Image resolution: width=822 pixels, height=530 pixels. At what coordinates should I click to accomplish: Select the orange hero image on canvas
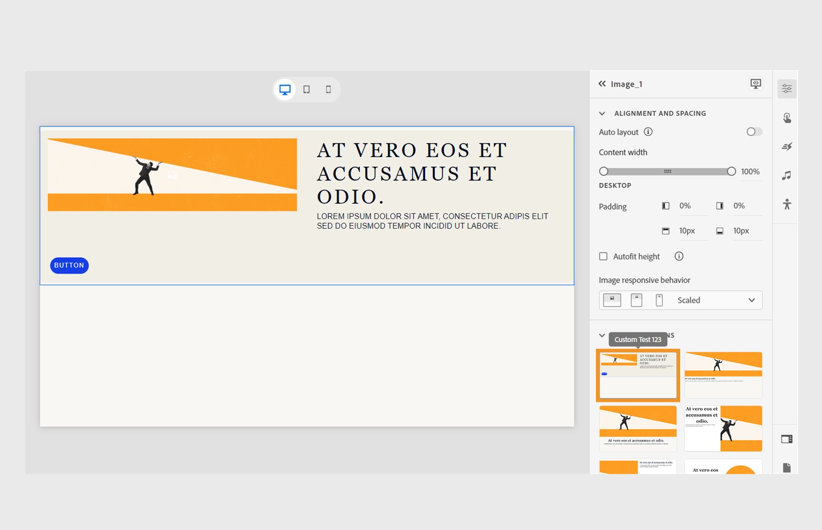tap(172, 174)
